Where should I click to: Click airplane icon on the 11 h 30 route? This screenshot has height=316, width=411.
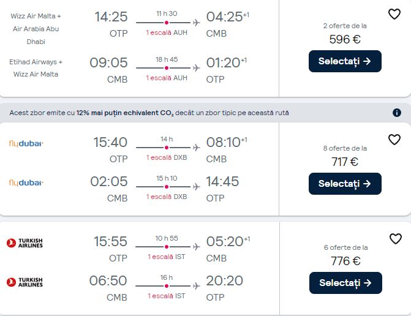(196, 23)
